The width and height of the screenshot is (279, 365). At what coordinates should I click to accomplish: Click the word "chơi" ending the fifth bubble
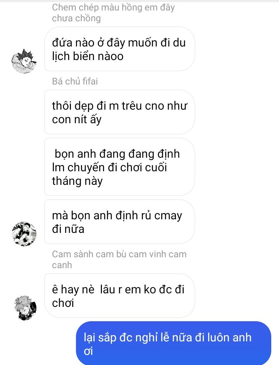tap(63, 303)
